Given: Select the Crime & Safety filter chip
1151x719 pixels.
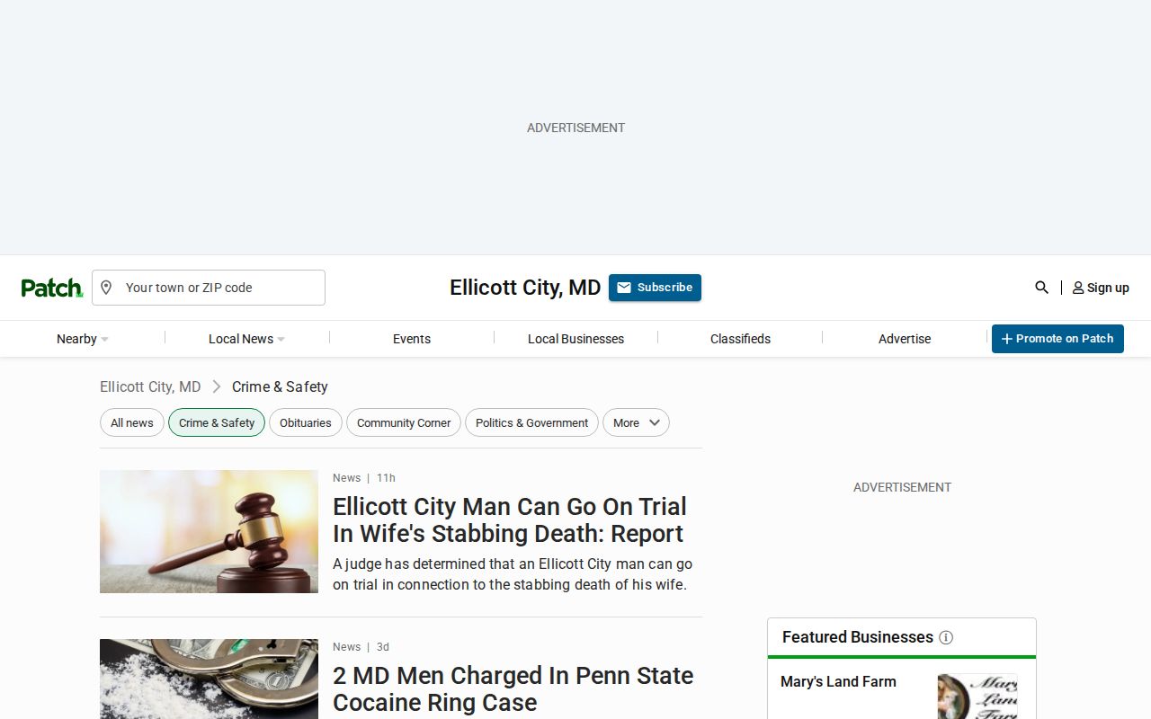Looking at the screenshot, I should pyautogui.click(x=217, y=422).
